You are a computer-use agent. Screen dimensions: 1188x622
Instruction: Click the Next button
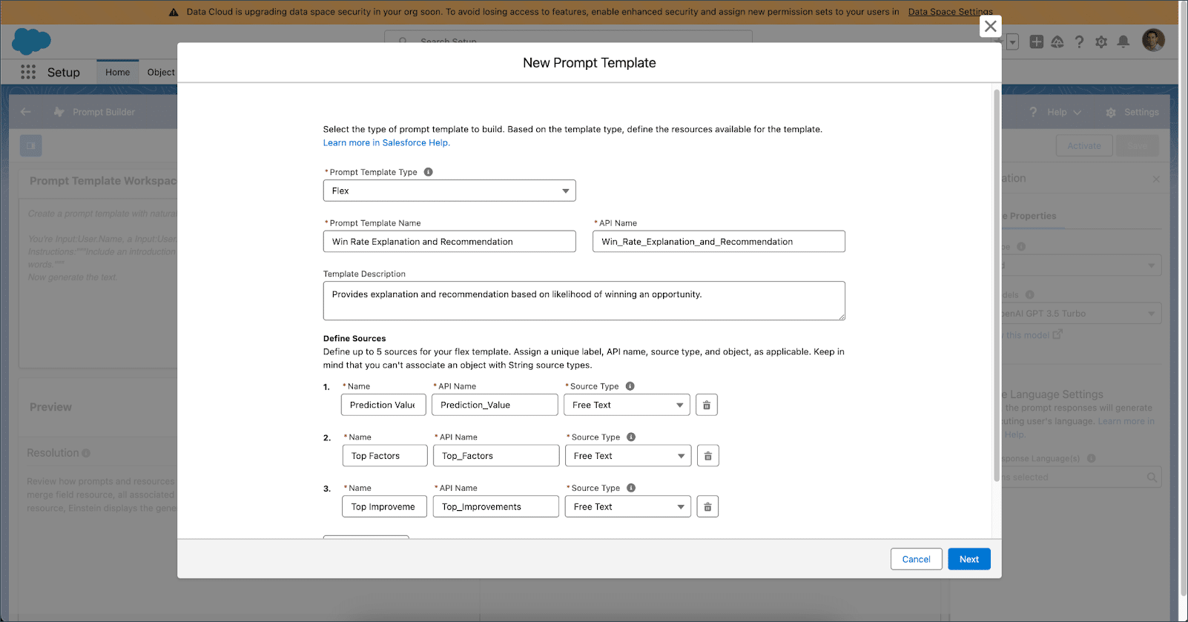pyautogui.click(x=969, y=559)
